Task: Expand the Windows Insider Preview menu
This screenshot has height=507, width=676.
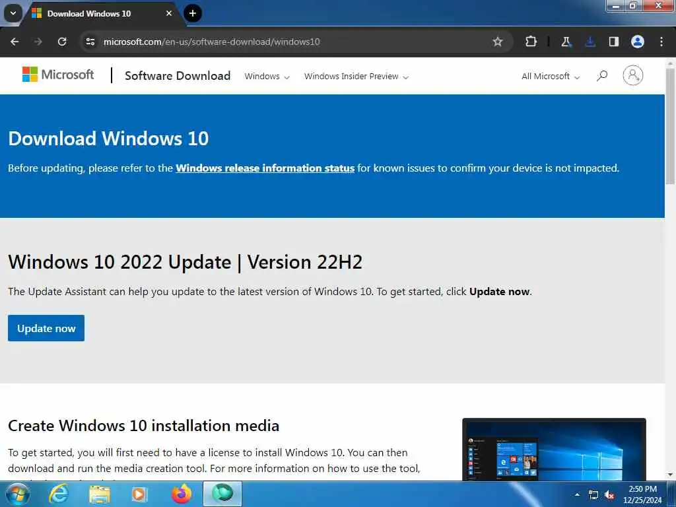Action: [356, 77]
